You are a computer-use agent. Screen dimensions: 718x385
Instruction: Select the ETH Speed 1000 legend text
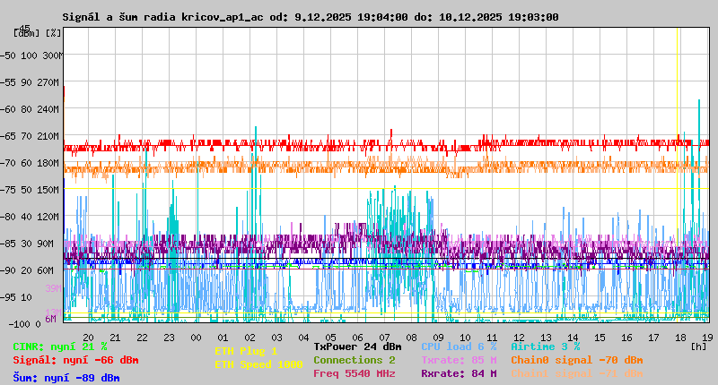coord(258,364)
